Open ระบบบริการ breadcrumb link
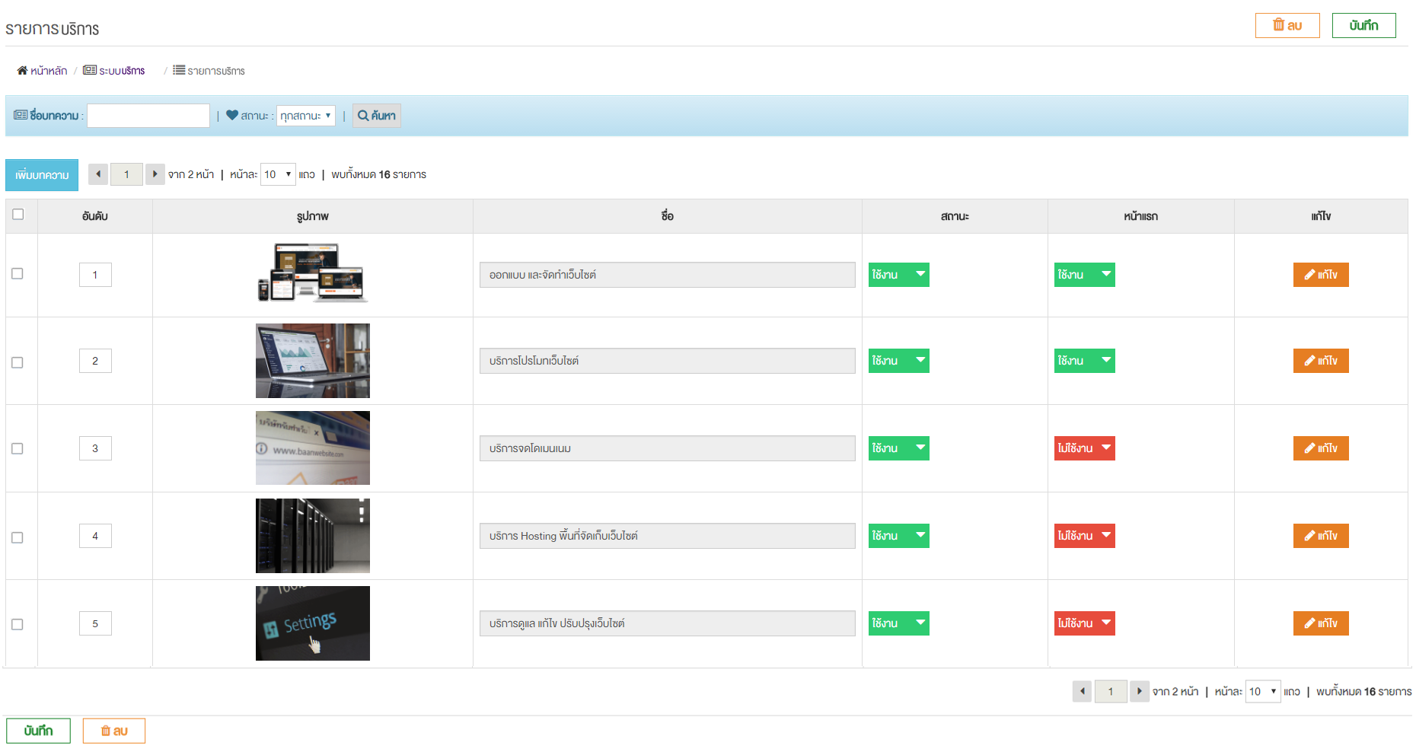1416x752 pixels. click(x=114, y=71)
